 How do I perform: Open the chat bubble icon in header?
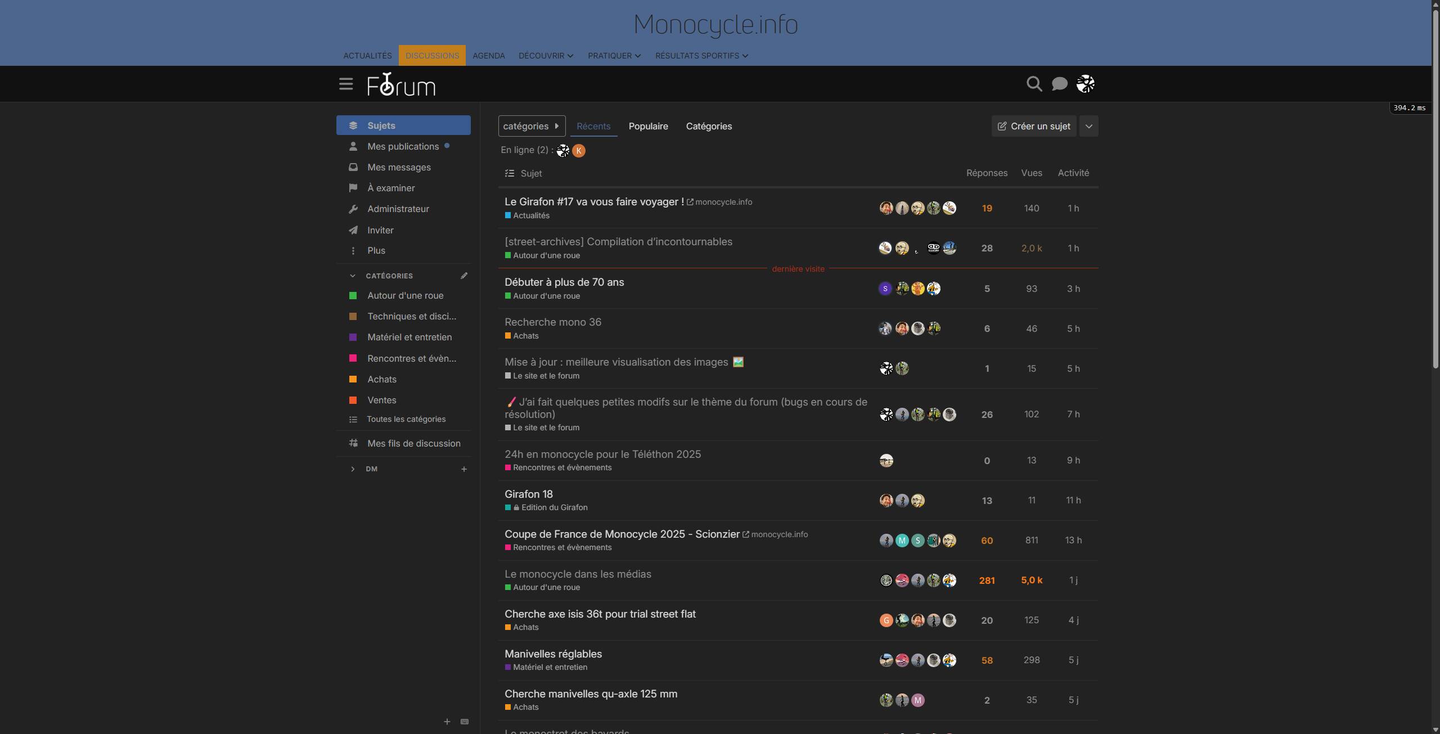point(1060,84)
